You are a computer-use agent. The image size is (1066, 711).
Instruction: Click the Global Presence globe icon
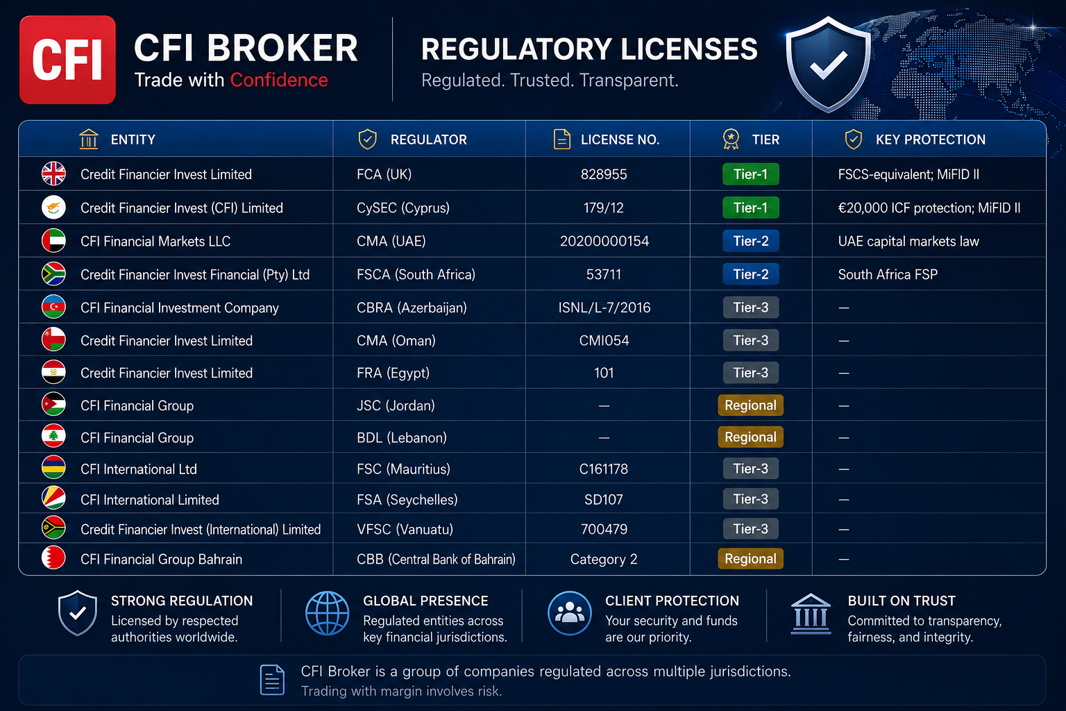coord(327,613)
